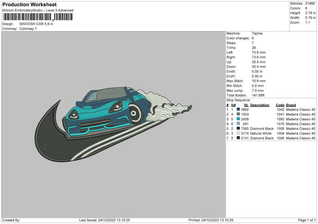Select design name 'SWOOSH CAR 5,8 in'

(36, 24)
